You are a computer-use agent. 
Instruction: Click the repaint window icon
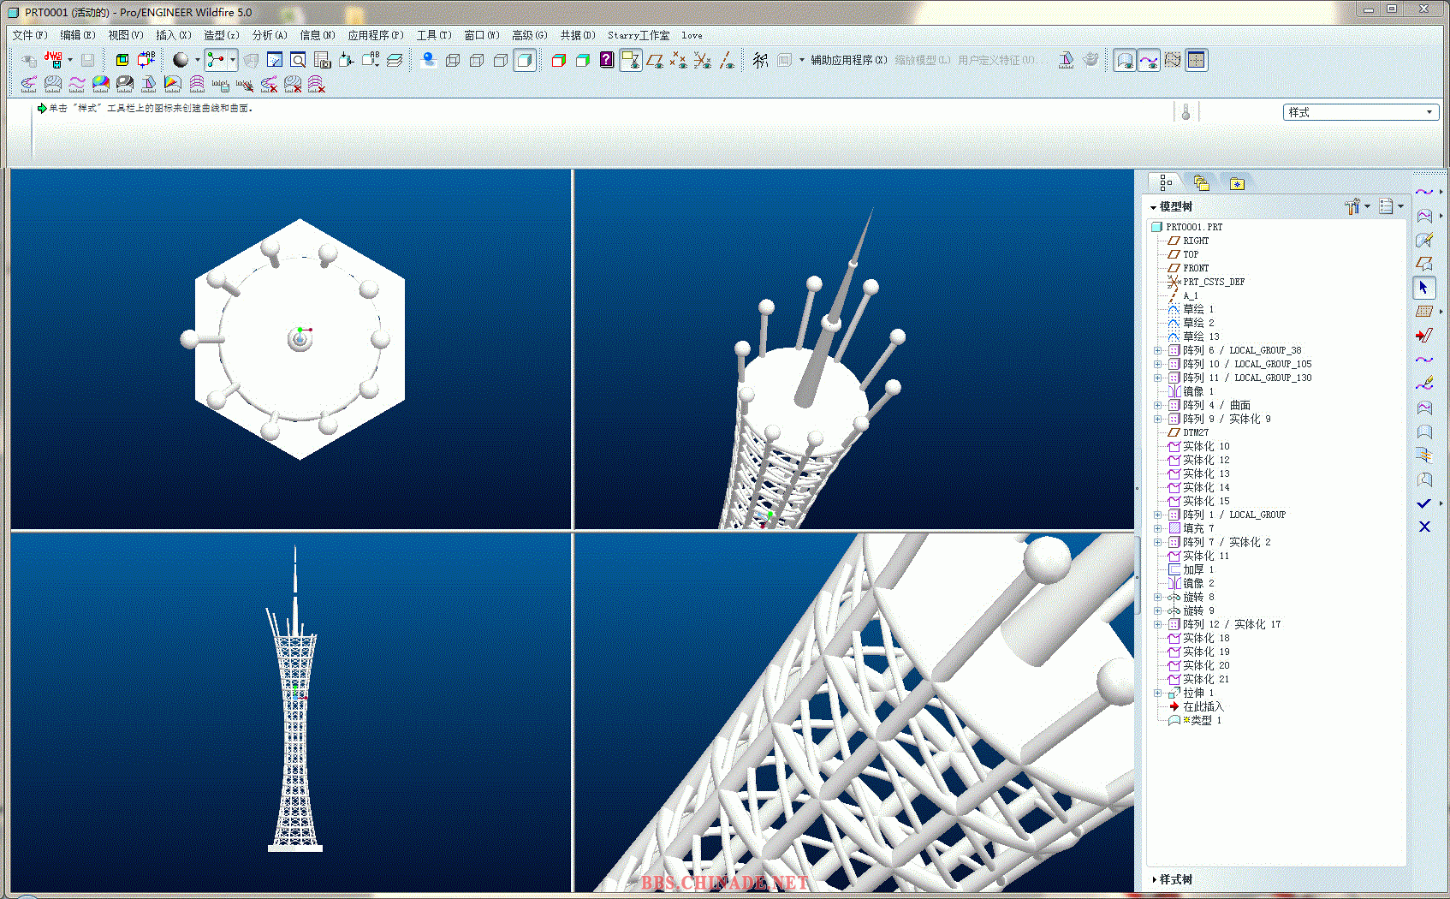tap(274, 60)
